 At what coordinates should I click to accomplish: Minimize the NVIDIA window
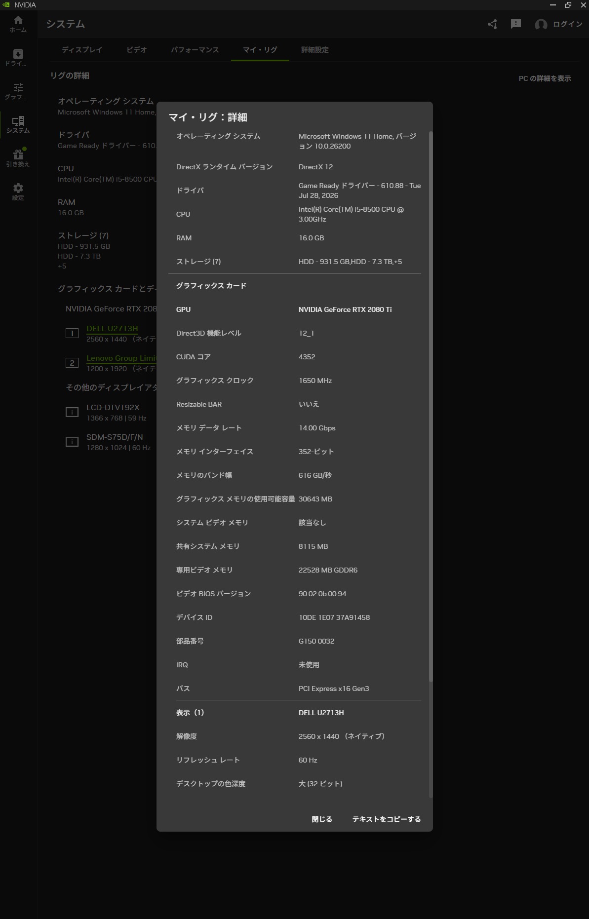point(553,5)
